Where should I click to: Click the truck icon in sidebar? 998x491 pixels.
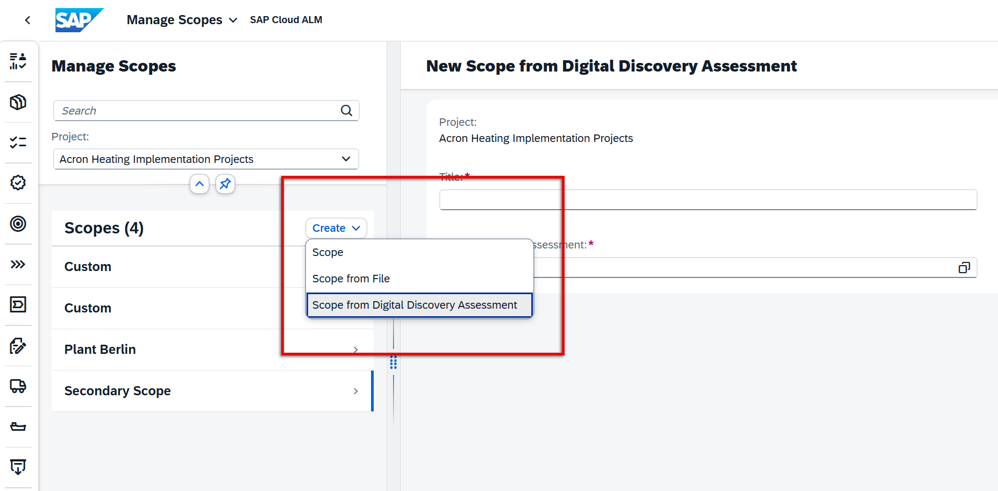pos(18,386)
